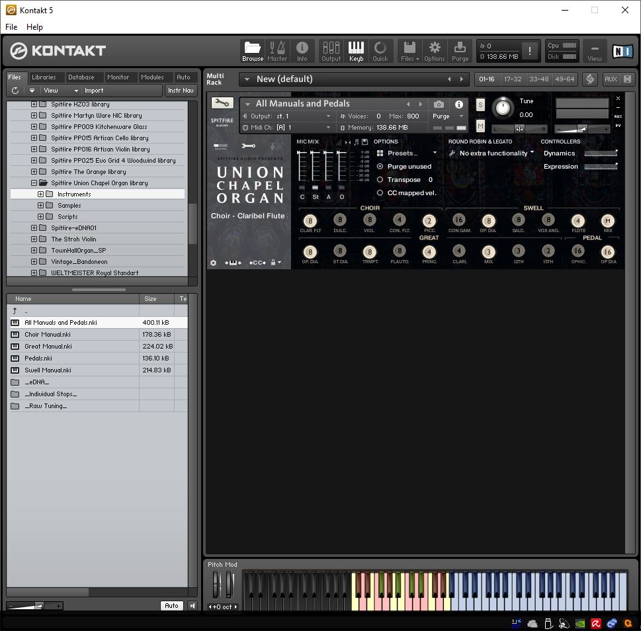
Task: Click the Clar. Flt choir stop knob
Action: click(310, 221)
